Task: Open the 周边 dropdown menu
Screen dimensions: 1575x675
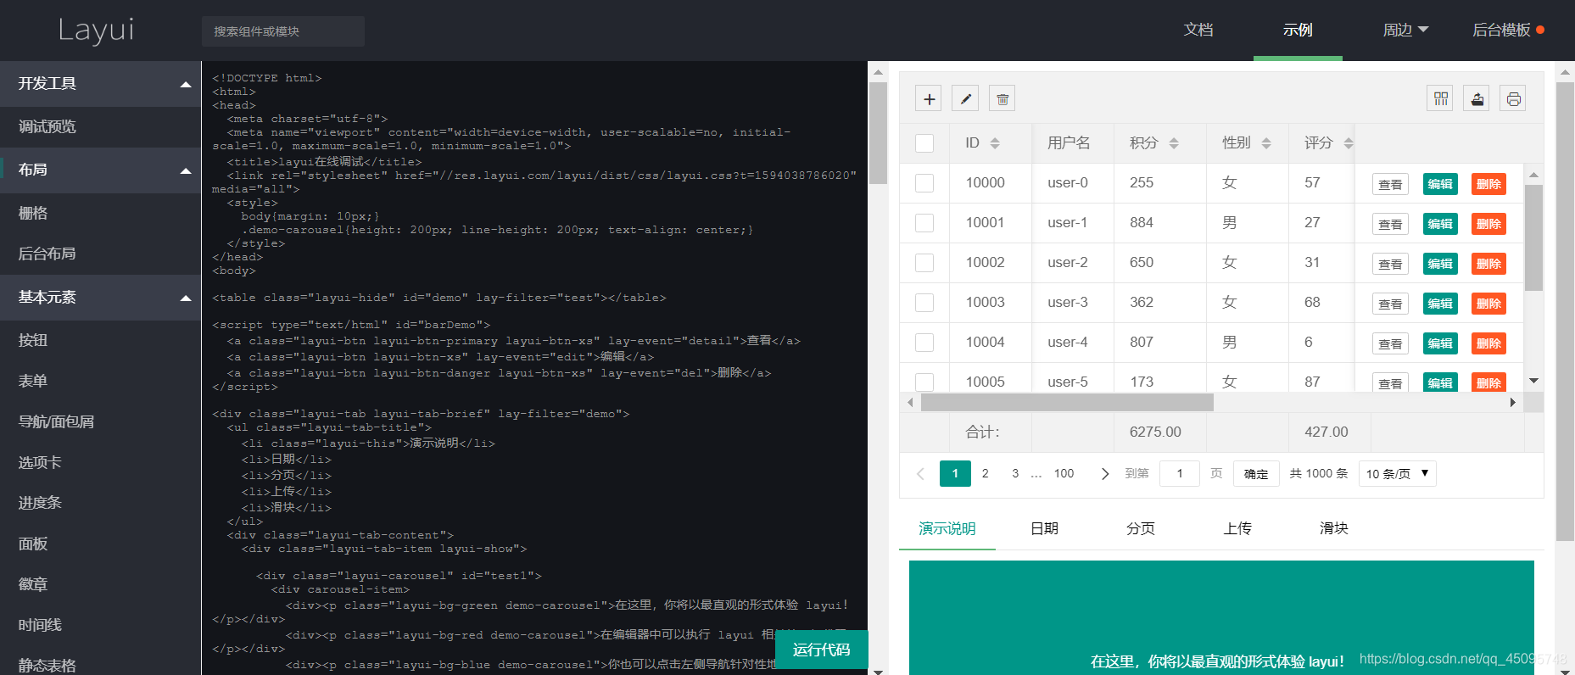Action: tap(1405, 31)
